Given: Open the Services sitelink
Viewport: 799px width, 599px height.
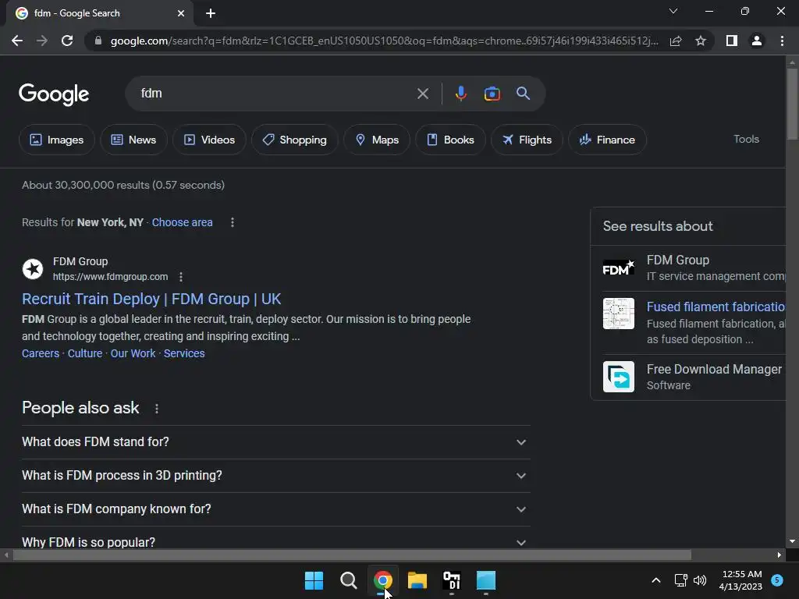Looking at the screenshot, I should click(184, 353).
